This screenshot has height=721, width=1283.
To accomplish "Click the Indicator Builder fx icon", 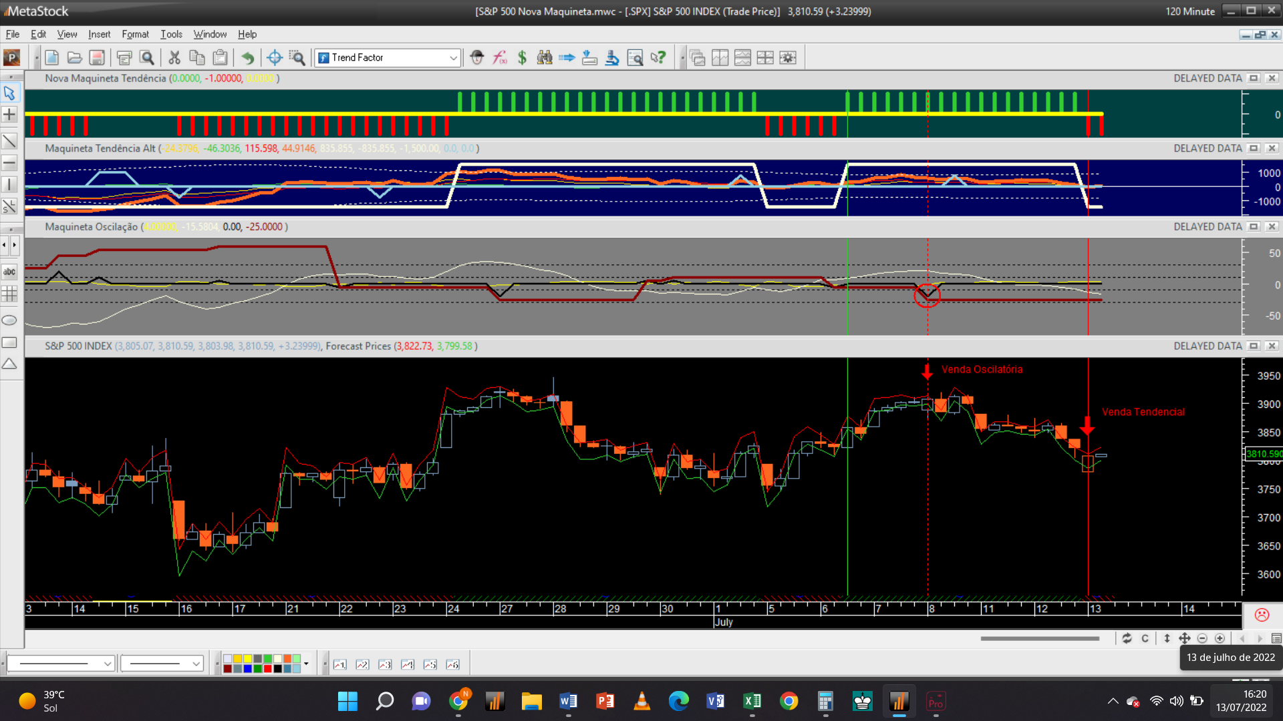I will pyautogui.click(x=500, y=58).
